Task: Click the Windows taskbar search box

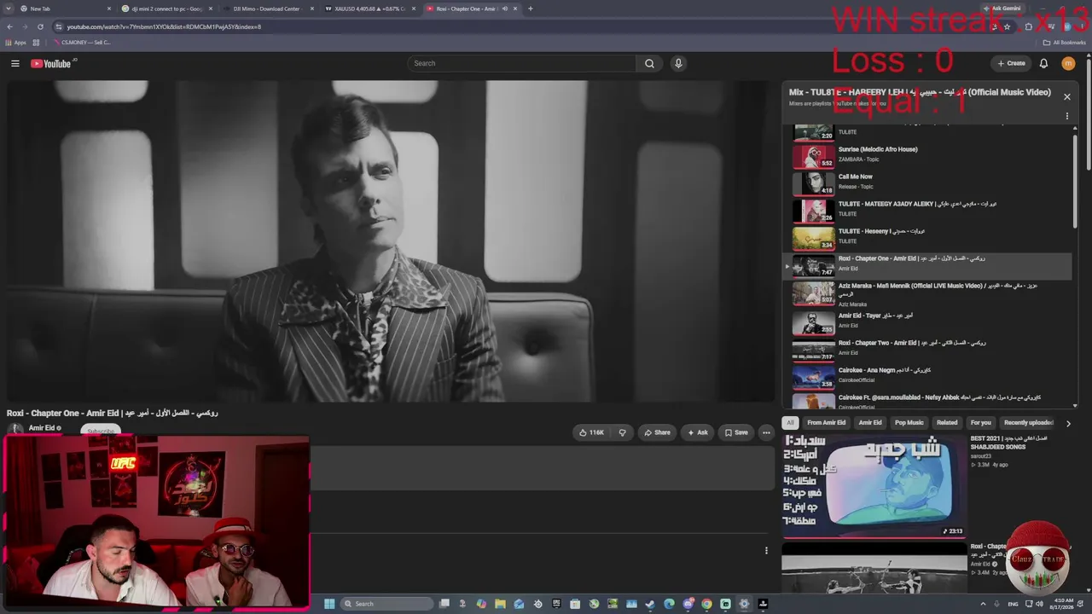Action: pyautogui.click(x=386, y=604)
